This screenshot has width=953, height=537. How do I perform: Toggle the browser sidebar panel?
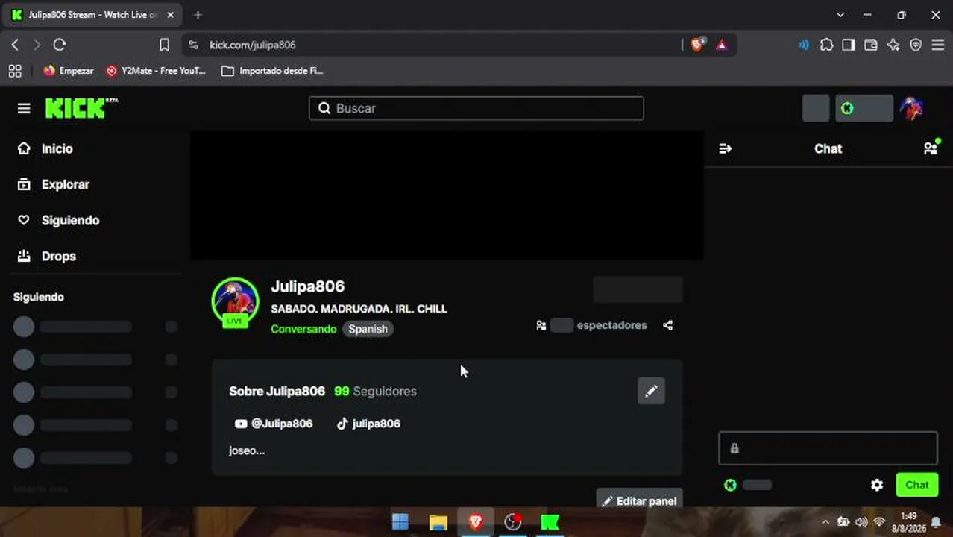pos(849,45)
